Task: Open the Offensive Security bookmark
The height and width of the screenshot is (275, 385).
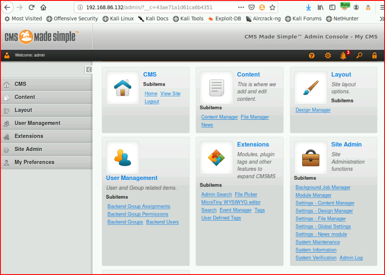Action: (72, 19)
